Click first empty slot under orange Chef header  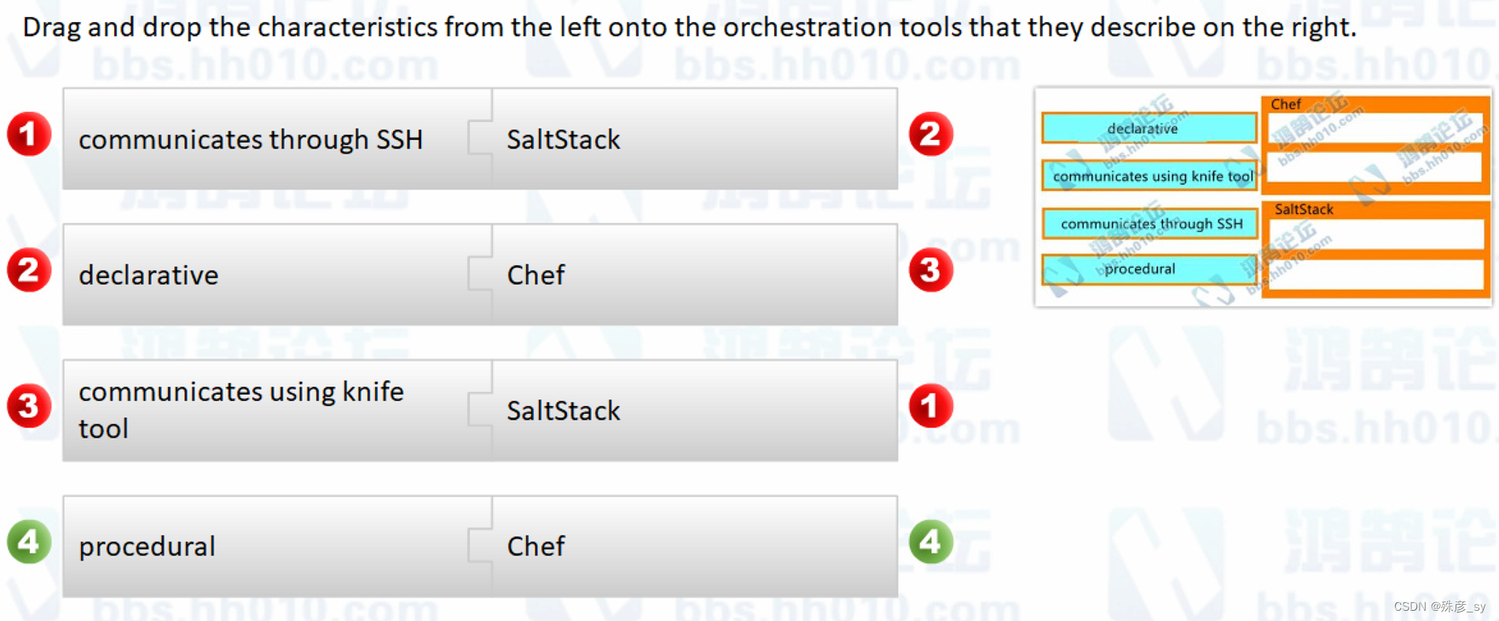coord(1375,128)
